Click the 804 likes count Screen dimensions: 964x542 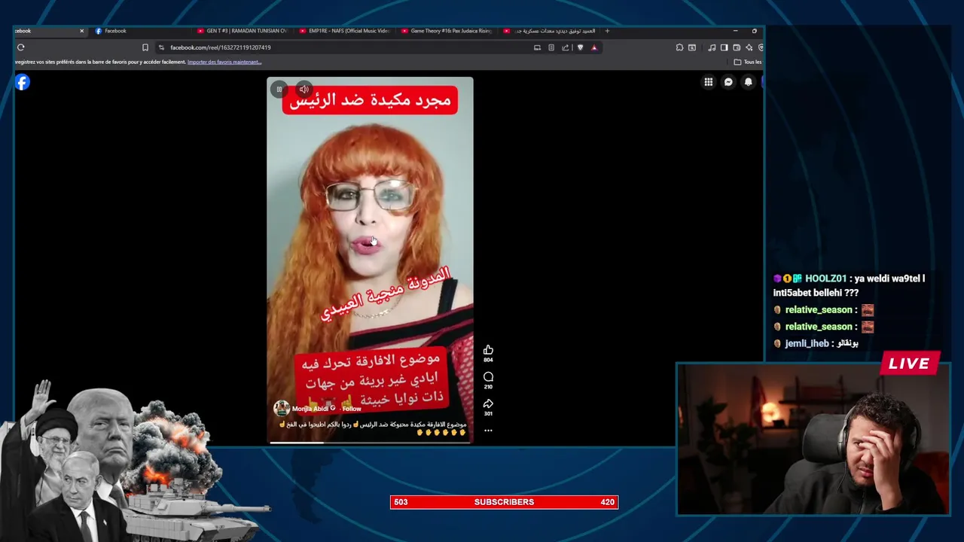(488, 360)
